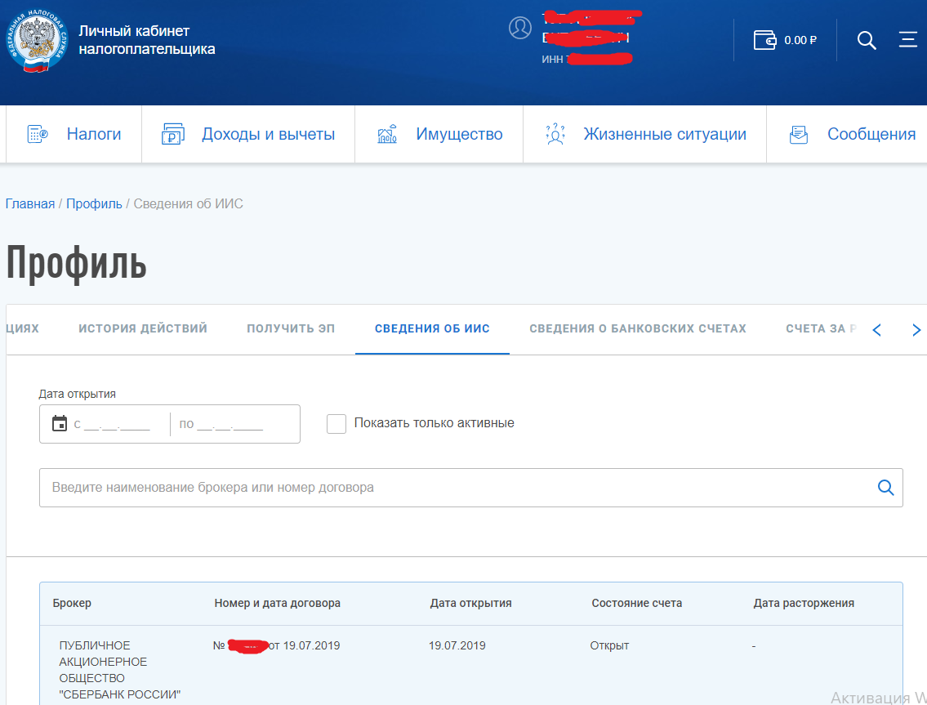Go to Главная via breadcrumb link
The height and width of the screenshot is (705, 927).
pos(29,203)
